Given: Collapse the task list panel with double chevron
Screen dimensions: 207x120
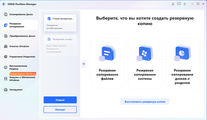Looking at the screenshot, I should pyautogui.click(x=84, y=64).
